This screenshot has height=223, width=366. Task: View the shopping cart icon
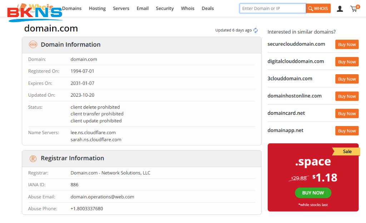click(x=353, y=9)
